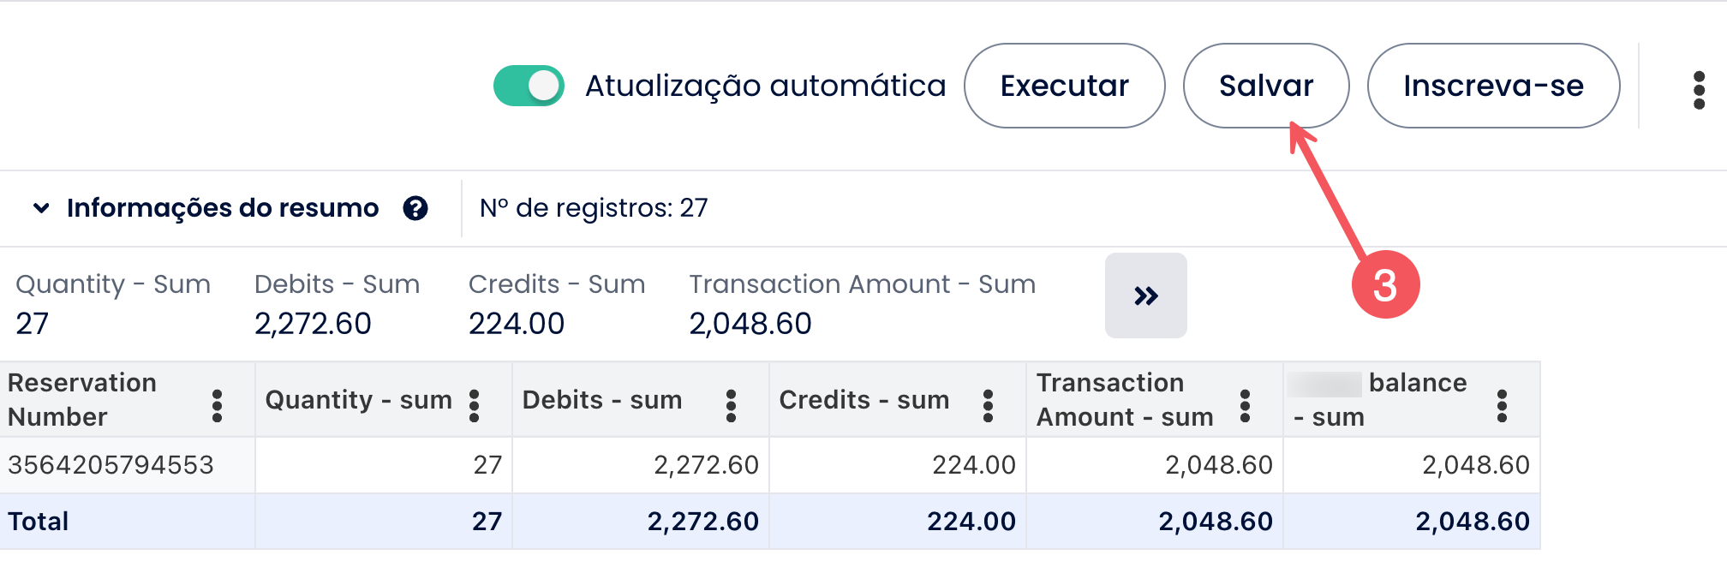Open the top-right more options menu
Screen dimensions: 1727x567
tap(1699, 90)
